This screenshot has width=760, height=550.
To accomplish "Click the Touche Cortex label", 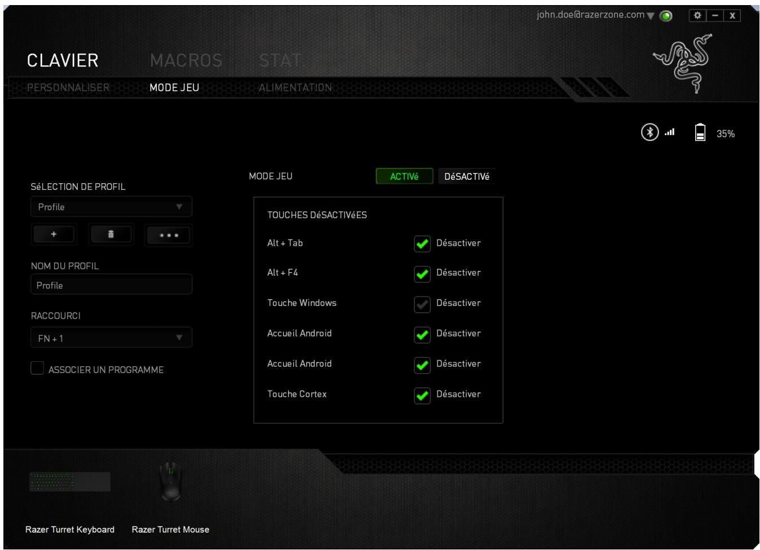I will pos(297,394).
